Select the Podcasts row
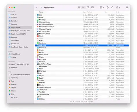 tap(82, 59)
